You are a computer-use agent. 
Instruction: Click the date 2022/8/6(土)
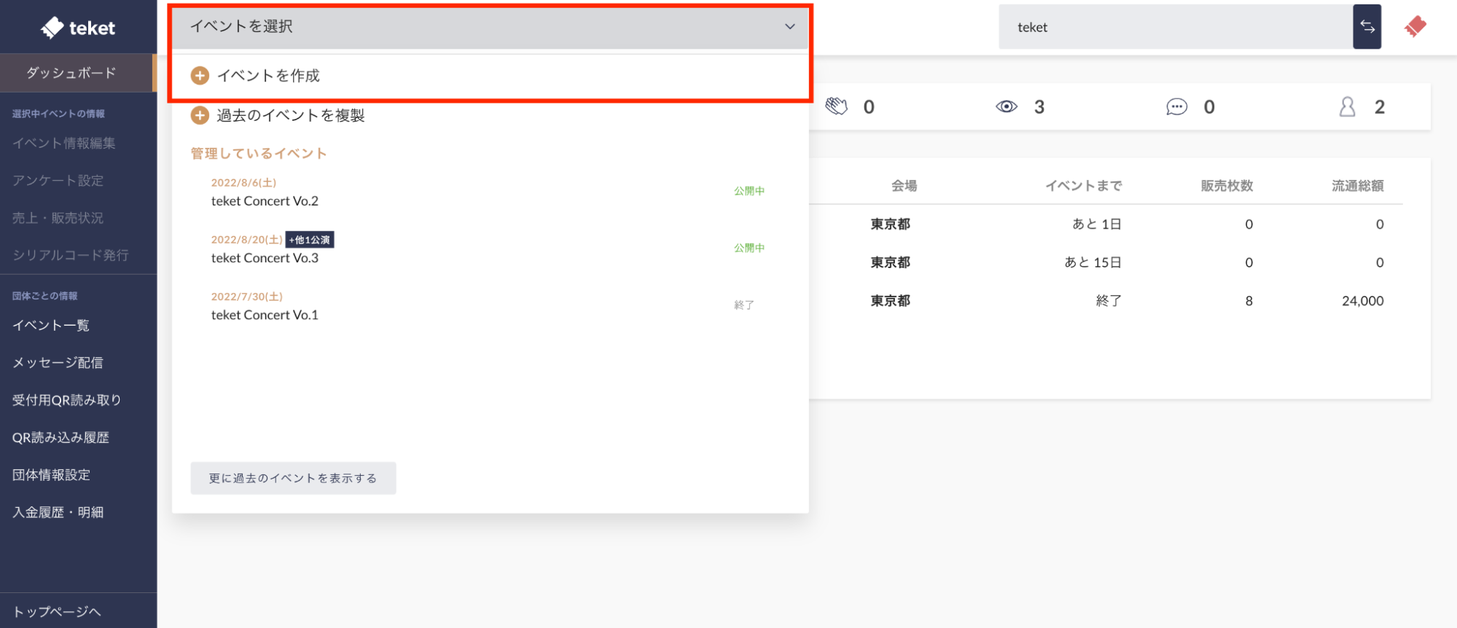(x=243, y=183)
